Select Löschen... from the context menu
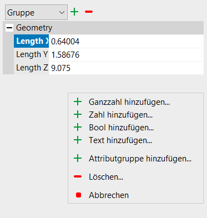 106,177
